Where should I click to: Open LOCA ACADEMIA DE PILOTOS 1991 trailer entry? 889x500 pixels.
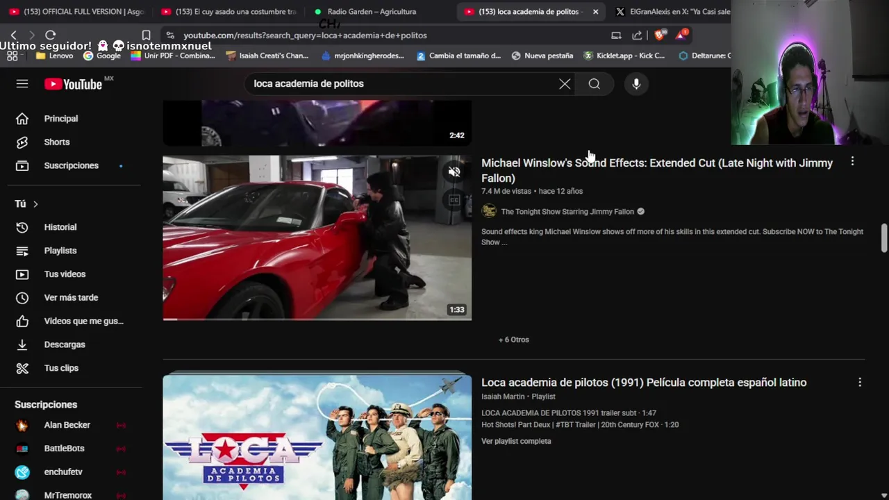tap(569, 413)
